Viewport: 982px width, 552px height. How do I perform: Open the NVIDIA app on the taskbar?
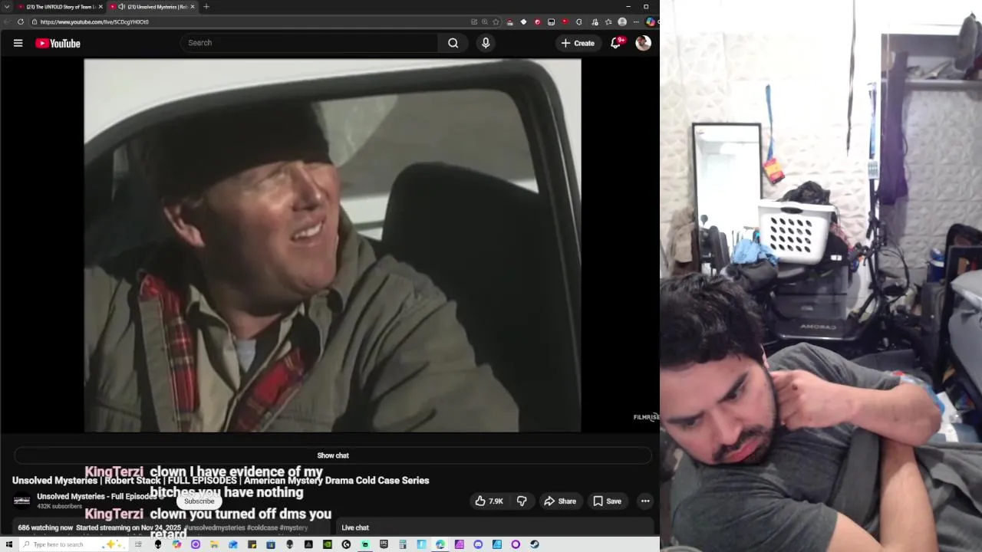click(x=327, y=544)
